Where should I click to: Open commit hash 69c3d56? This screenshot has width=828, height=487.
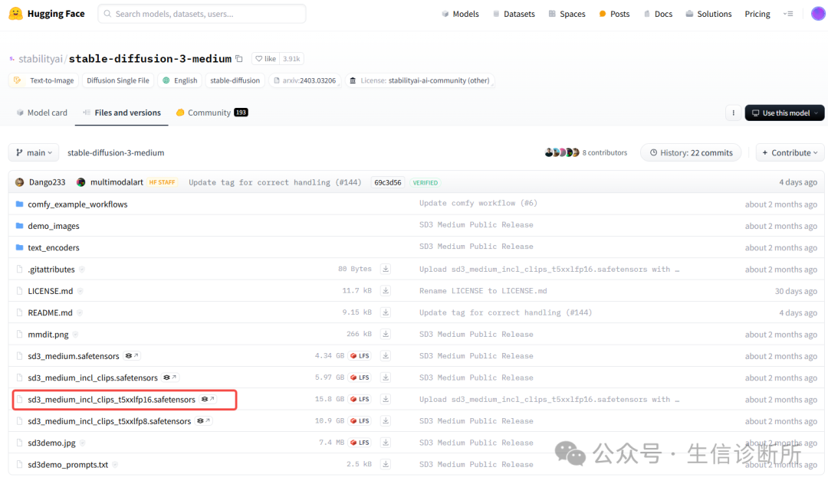point(388,182)
